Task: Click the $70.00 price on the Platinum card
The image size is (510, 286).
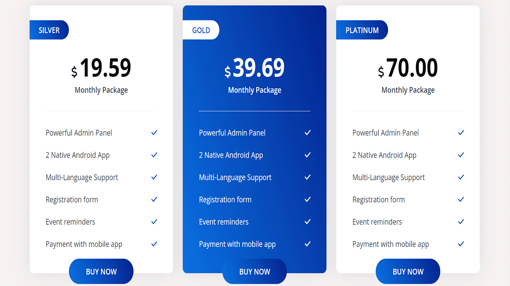Action: coord(408,68)
